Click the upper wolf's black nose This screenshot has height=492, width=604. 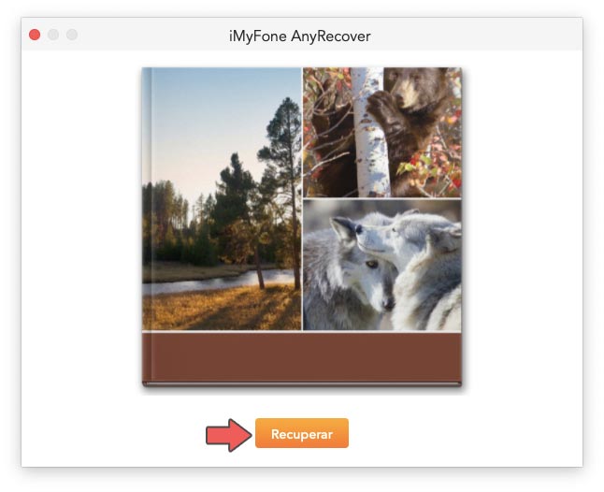[x=359, y=229]
